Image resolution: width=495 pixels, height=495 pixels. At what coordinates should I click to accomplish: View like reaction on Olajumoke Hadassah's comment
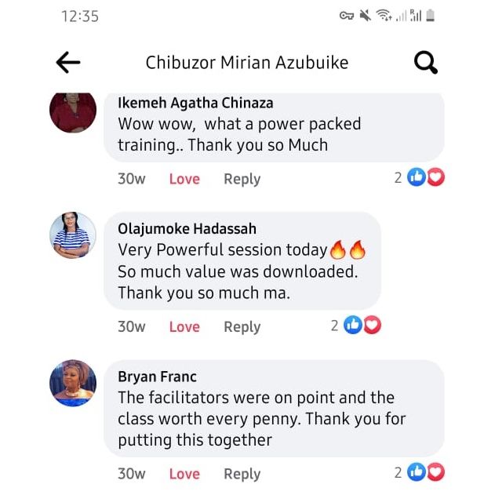pos(353,325)
